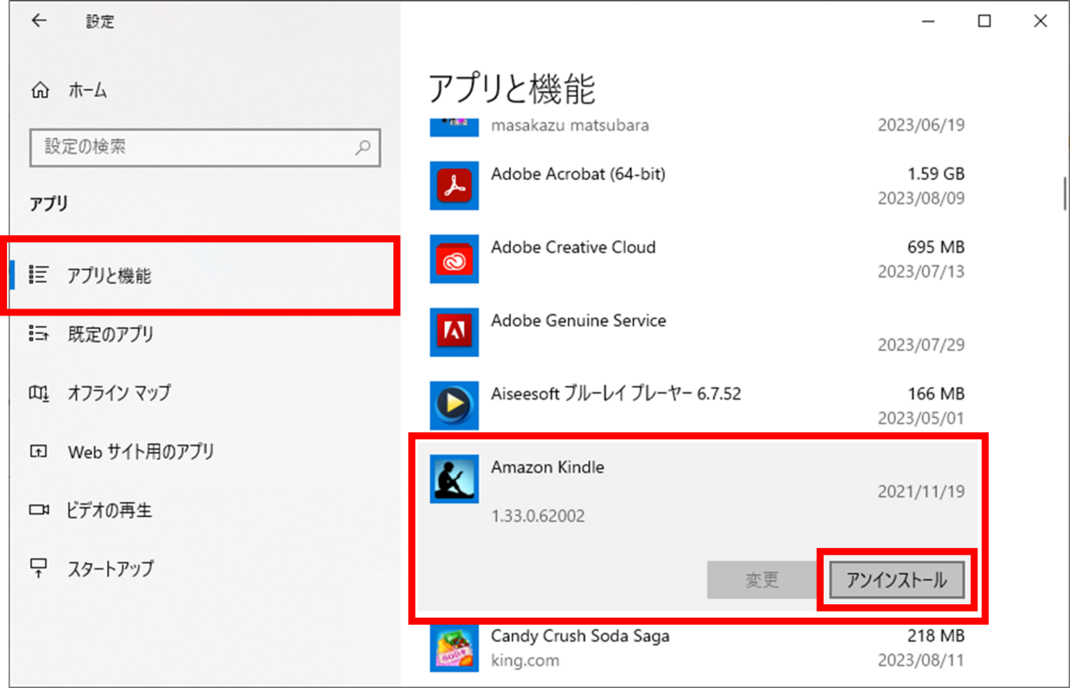The image size is (1070, 688).
Task: Maximize the 設定 window
Action: point(984,21)
